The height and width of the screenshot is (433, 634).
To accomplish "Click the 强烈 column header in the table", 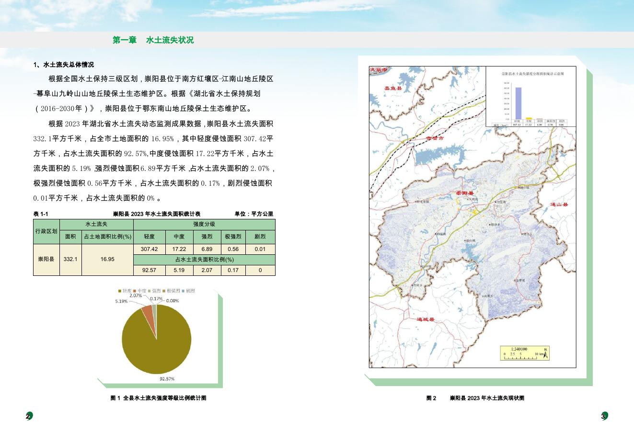I will [x=207, y=237].
